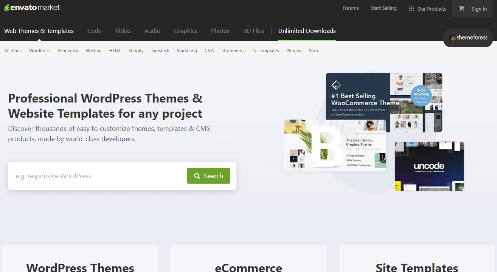The image size is (497, 272).
Task: Open the Uncode theme preview
Action: [429, 166]
